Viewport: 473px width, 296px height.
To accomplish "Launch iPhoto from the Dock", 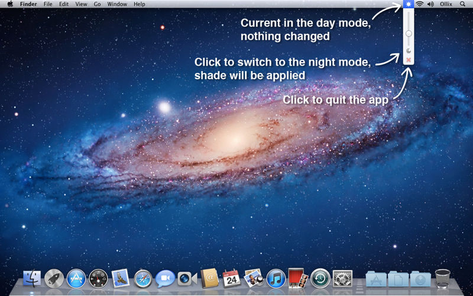I will point(254,278).
